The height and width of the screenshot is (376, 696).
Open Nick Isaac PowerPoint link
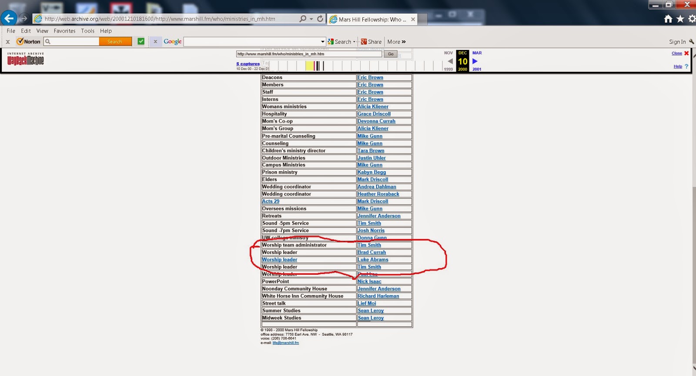point(369,281)
